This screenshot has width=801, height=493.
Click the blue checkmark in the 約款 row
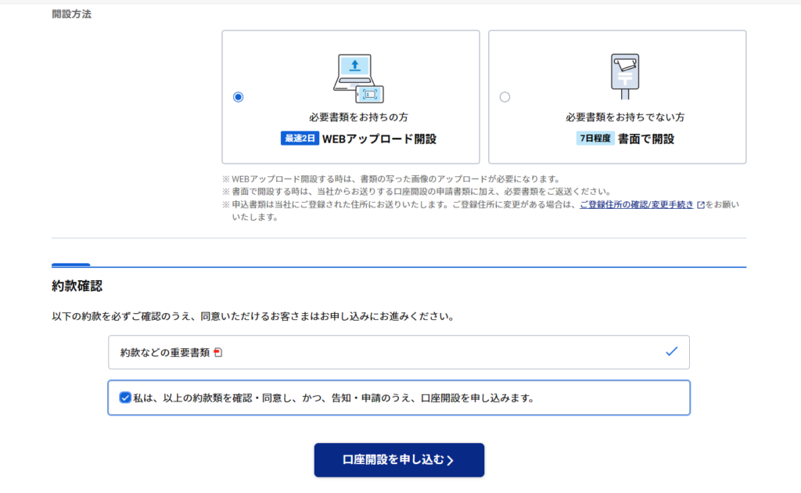point(671,352)
